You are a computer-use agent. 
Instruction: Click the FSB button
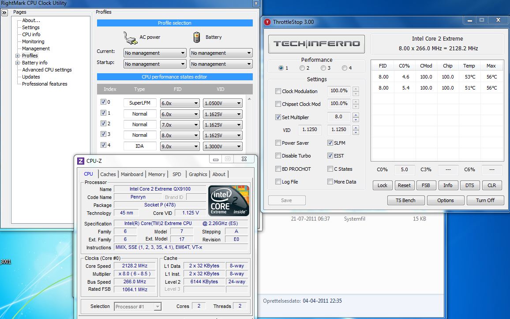point(426,185)
